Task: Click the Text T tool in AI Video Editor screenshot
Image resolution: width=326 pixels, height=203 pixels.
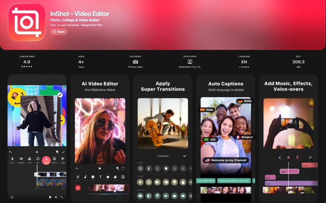Action: tap(100, 177)
